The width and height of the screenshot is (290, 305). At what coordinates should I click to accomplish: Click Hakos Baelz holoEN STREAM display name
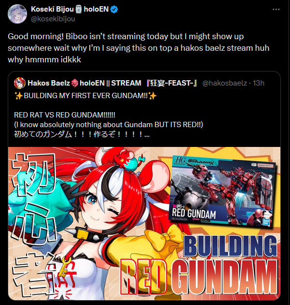[112, 83]
